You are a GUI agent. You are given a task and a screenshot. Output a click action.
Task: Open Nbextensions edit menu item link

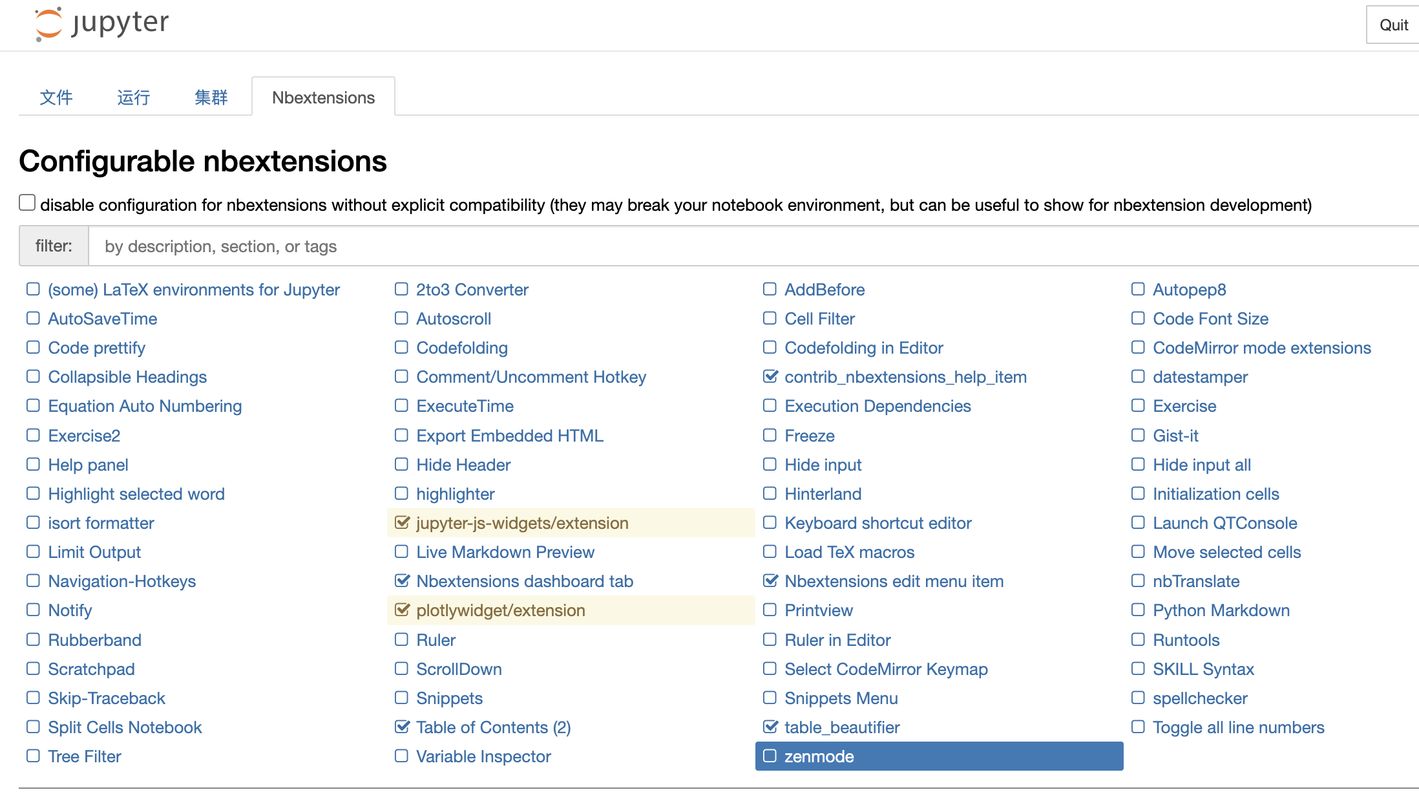pos(894,581)
